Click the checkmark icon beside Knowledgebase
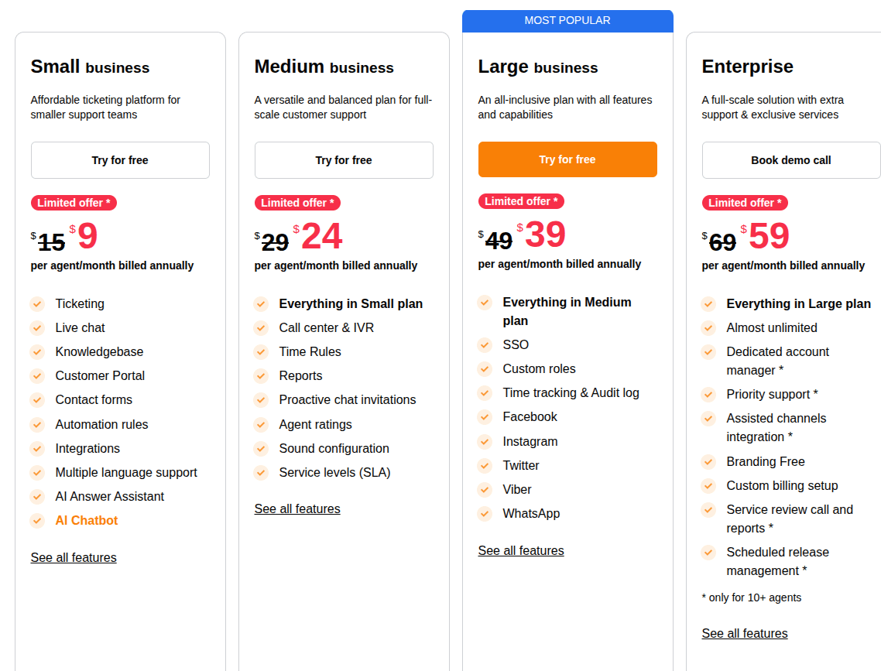 click(x=37, y=352)
